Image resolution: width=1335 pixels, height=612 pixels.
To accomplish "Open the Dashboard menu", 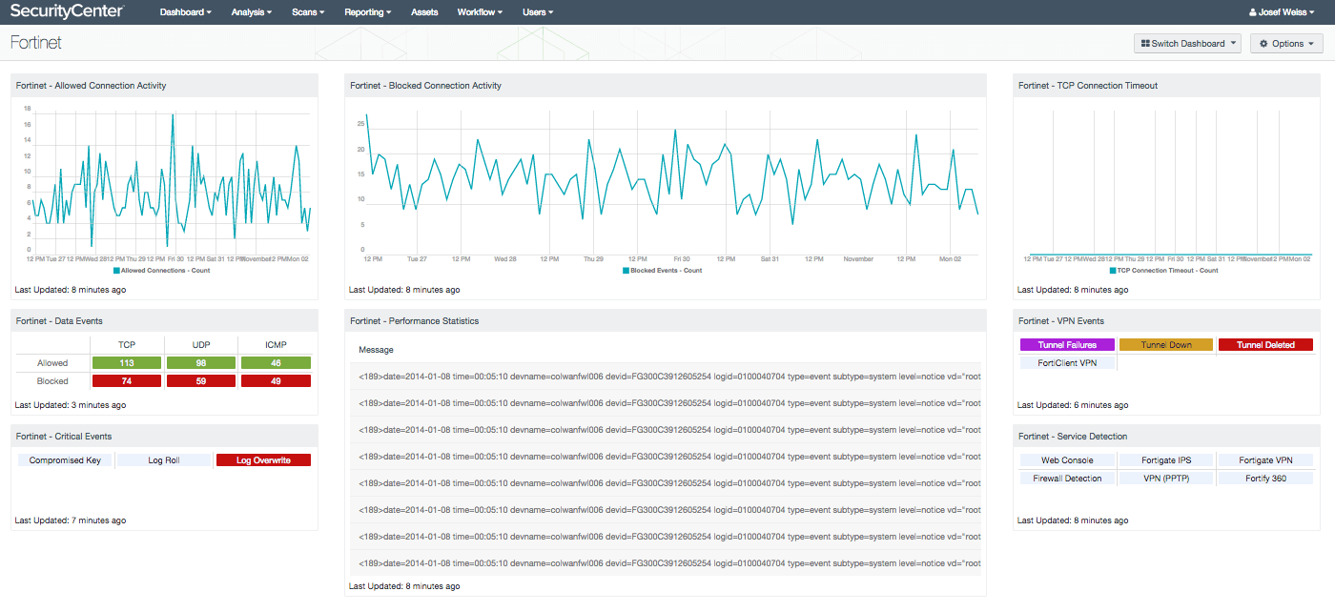I will click(185, 12).
